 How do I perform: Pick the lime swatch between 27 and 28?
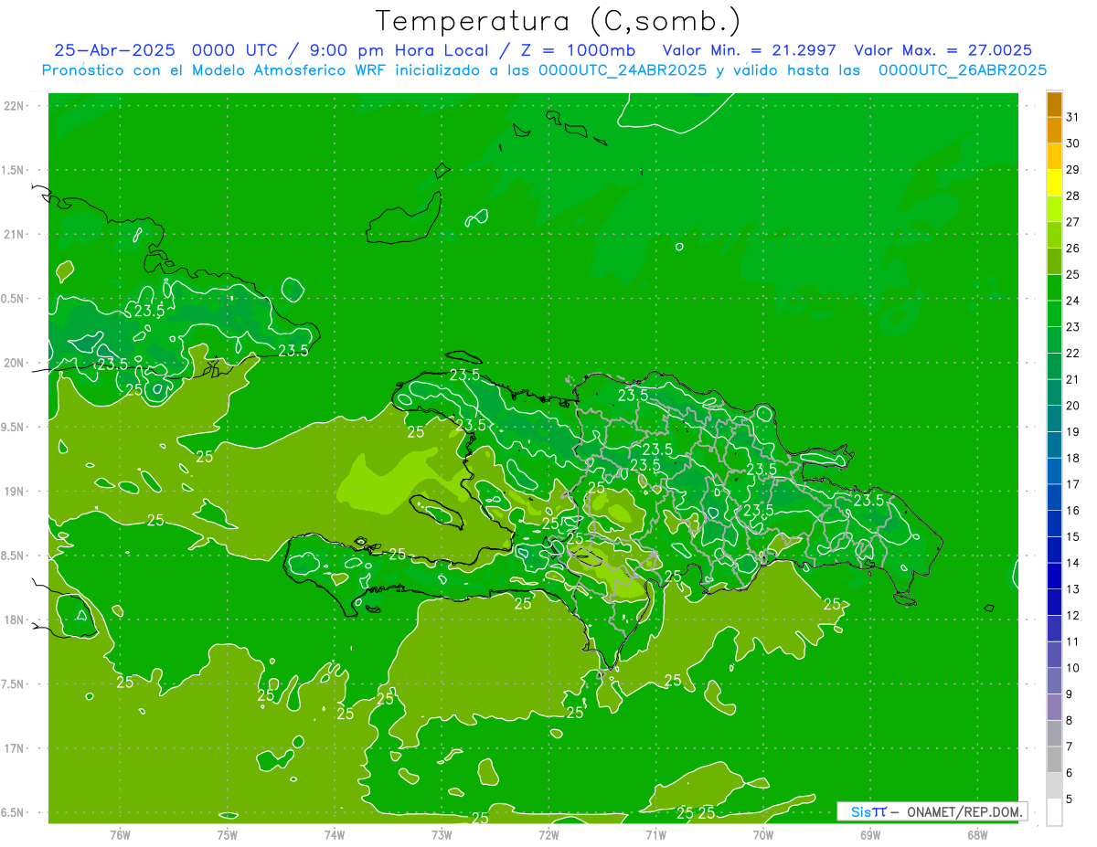pos(1054,209)
